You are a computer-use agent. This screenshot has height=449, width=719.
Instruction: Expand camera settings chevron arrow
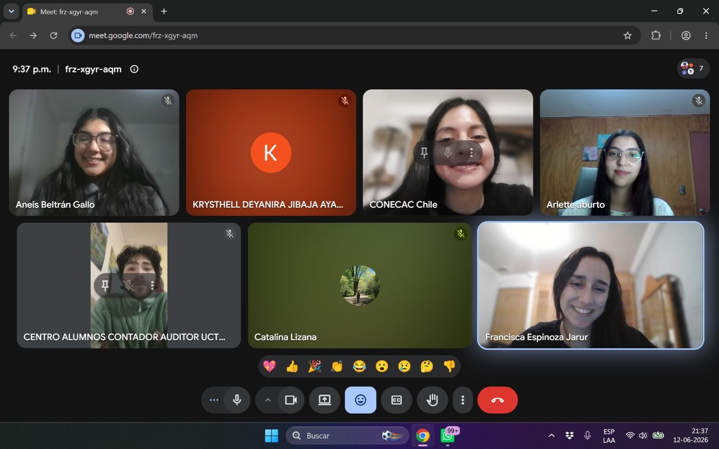tap(268, 400)
